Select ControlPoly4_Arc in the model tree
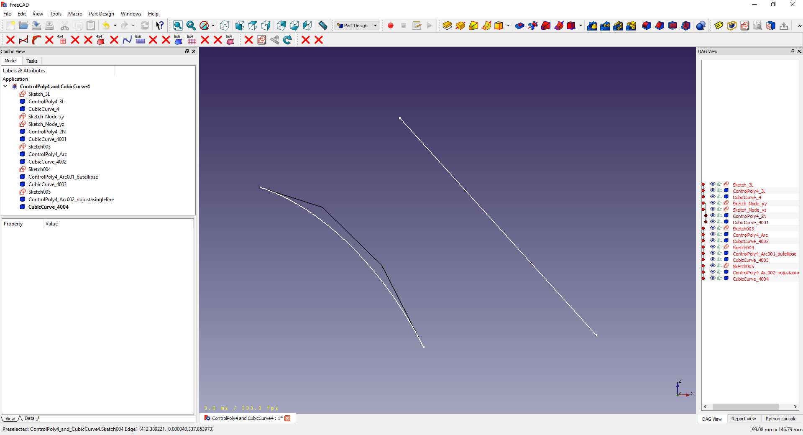Screen dimensions: 803x435 [x=47, y=154]
